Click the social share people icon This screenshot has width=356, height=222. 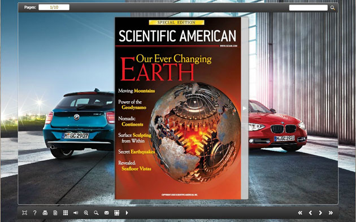coord(117,213)
